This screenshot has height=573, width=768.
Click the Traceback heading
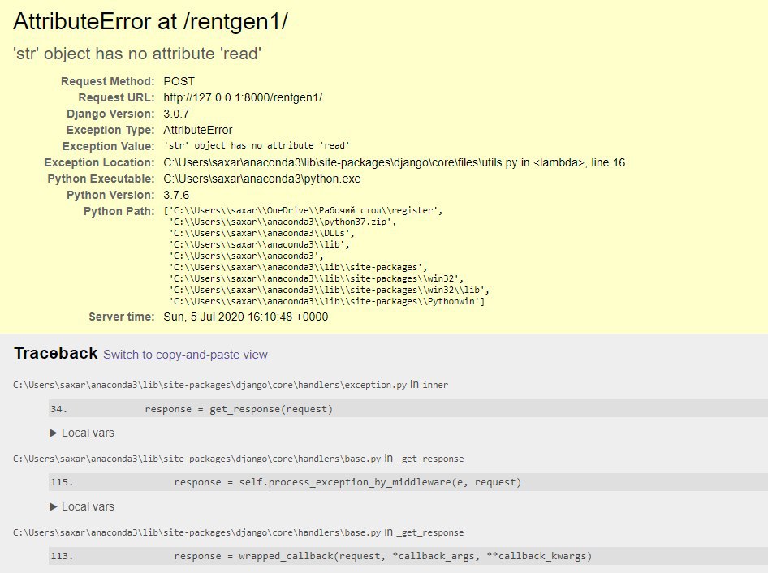pos(56,353)
